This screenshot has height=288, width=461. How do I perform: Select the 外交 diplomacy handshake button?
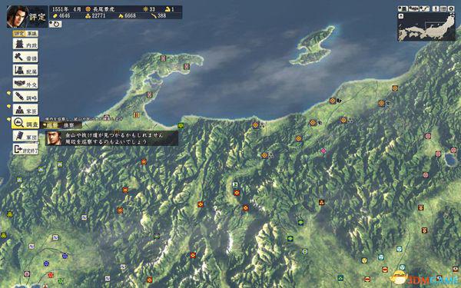pyautogui.click(x=25, y=83)
